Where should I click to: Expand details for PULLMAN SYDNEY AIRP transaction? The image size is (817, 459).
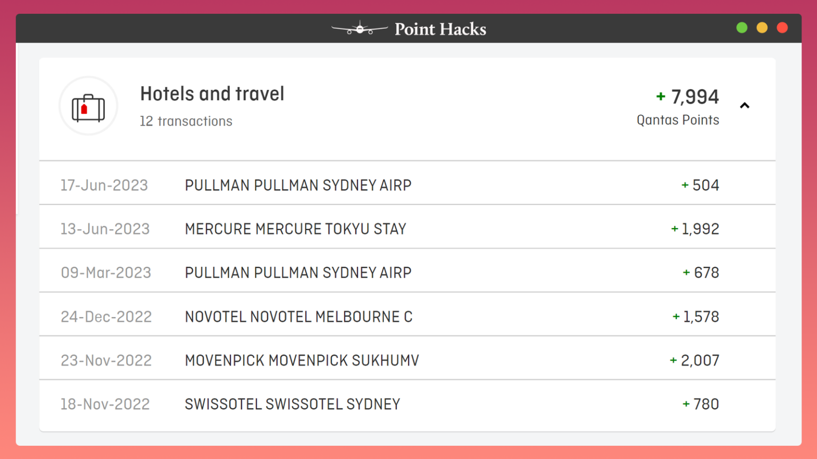(298, 185)
